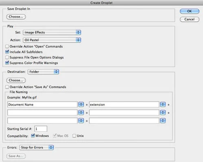Open the Errors dropdown showing Stop for Errors
This screenshot has height=162, width=203.
pos(37,147)
